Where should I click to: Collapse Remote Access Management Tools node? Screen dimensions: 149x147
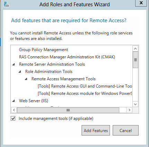coord(26,79)
